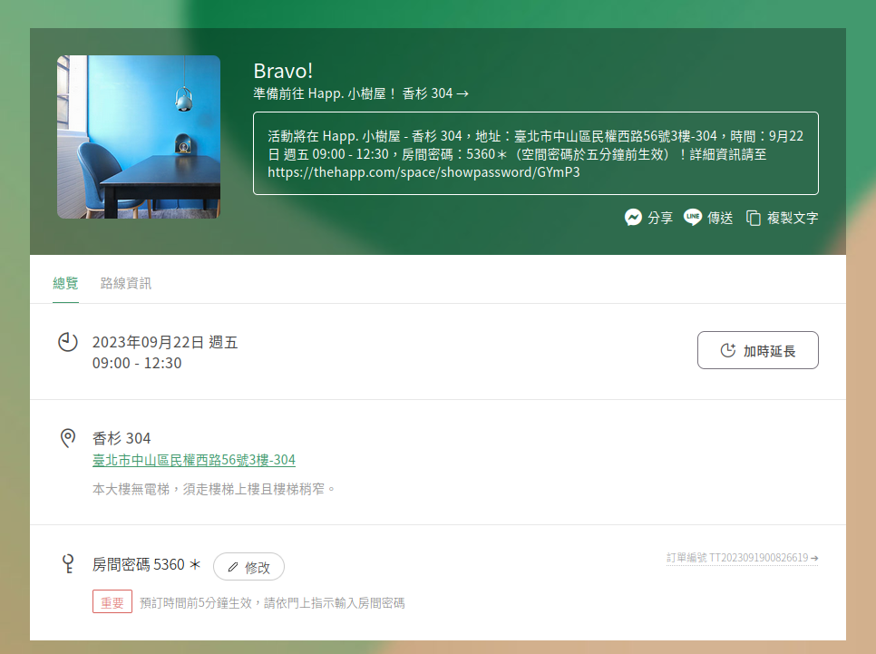Screen dimensions: 876x654
Task: Click the location pin icon
Action: tap(67, 439)
